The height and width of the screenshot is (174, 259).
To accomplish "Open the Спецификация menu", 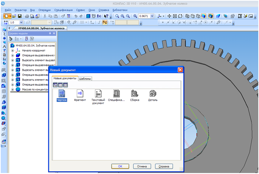I will [64, 10].
